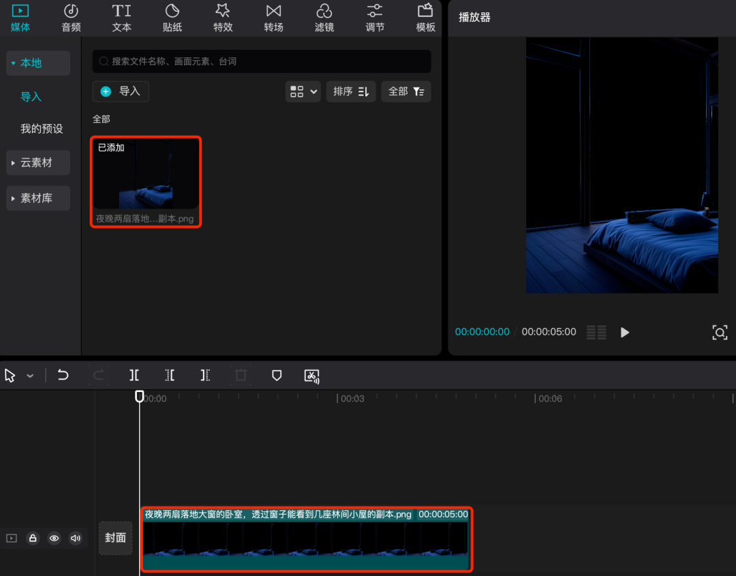Open the selection tool mode dropdown
Screen dimensions: 736x576
point(30,376)
